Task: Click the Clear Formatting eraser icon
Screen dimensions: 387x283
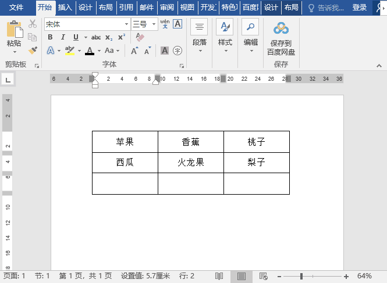Action: pyautogui.click(x=140, y=37)
